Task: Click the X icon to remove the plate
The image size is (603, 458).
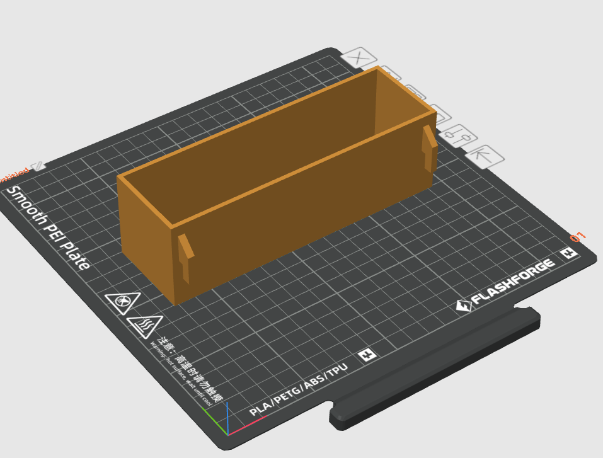Action: tap(359, 58)
